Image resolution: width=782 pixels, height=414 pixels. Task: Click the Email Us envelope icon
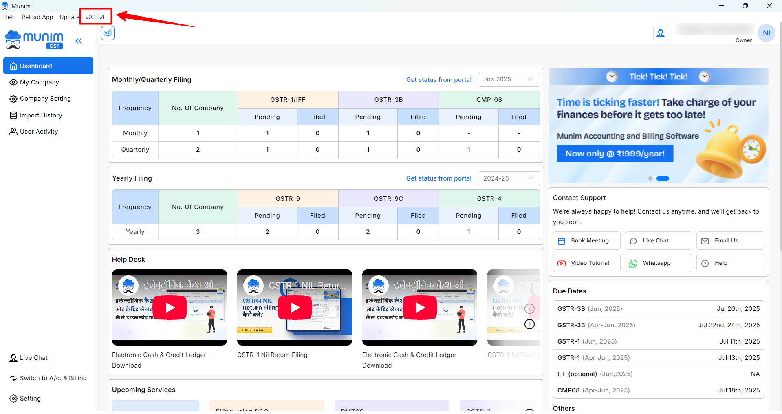pyautogui.click(x=705, y=241)
